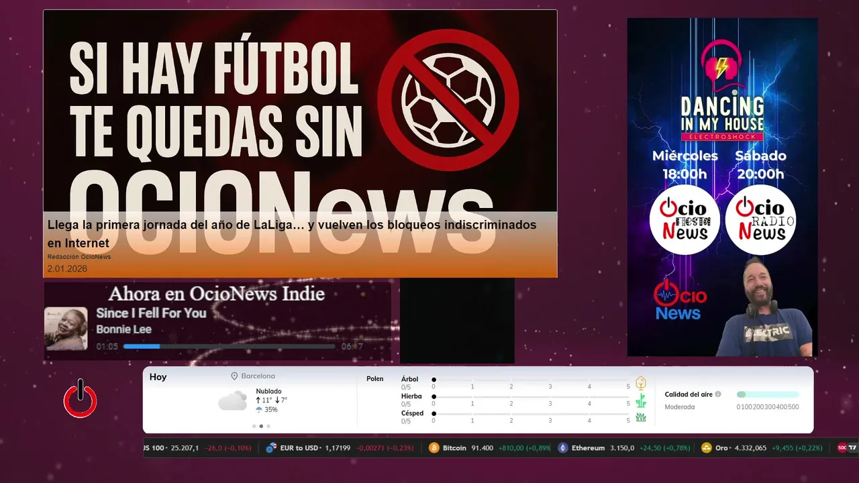Click the Sábado 20:00h schedule text
The height and width of the screenshot is (483, 859).
pyautogui.click(x=760, y=165)
